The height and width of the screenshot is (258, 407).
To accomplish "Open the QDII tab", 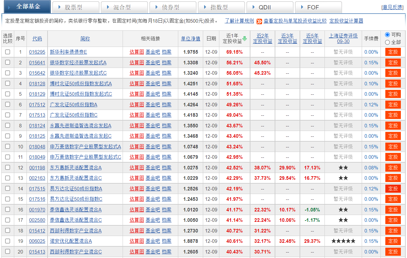I will pyautogui.click(x=269, y=7).
